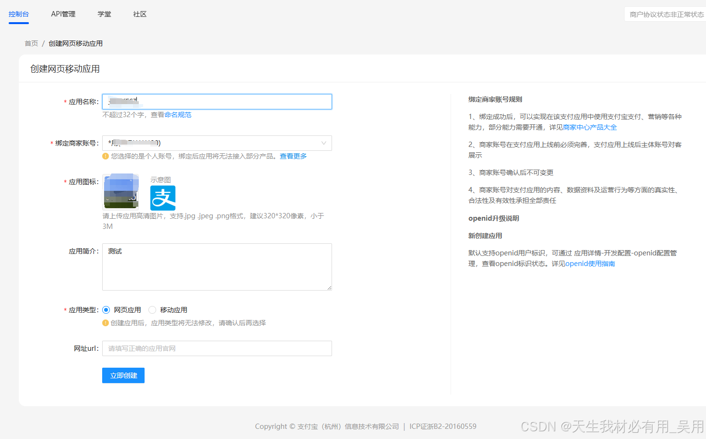Open the openid使用指南 link

tap(590, 264)
